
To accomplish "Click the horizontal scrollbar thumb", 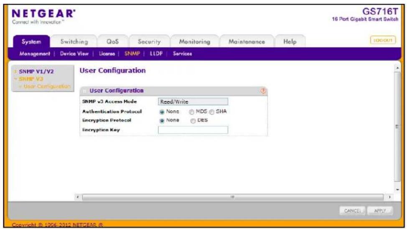I will coord(233,197).
